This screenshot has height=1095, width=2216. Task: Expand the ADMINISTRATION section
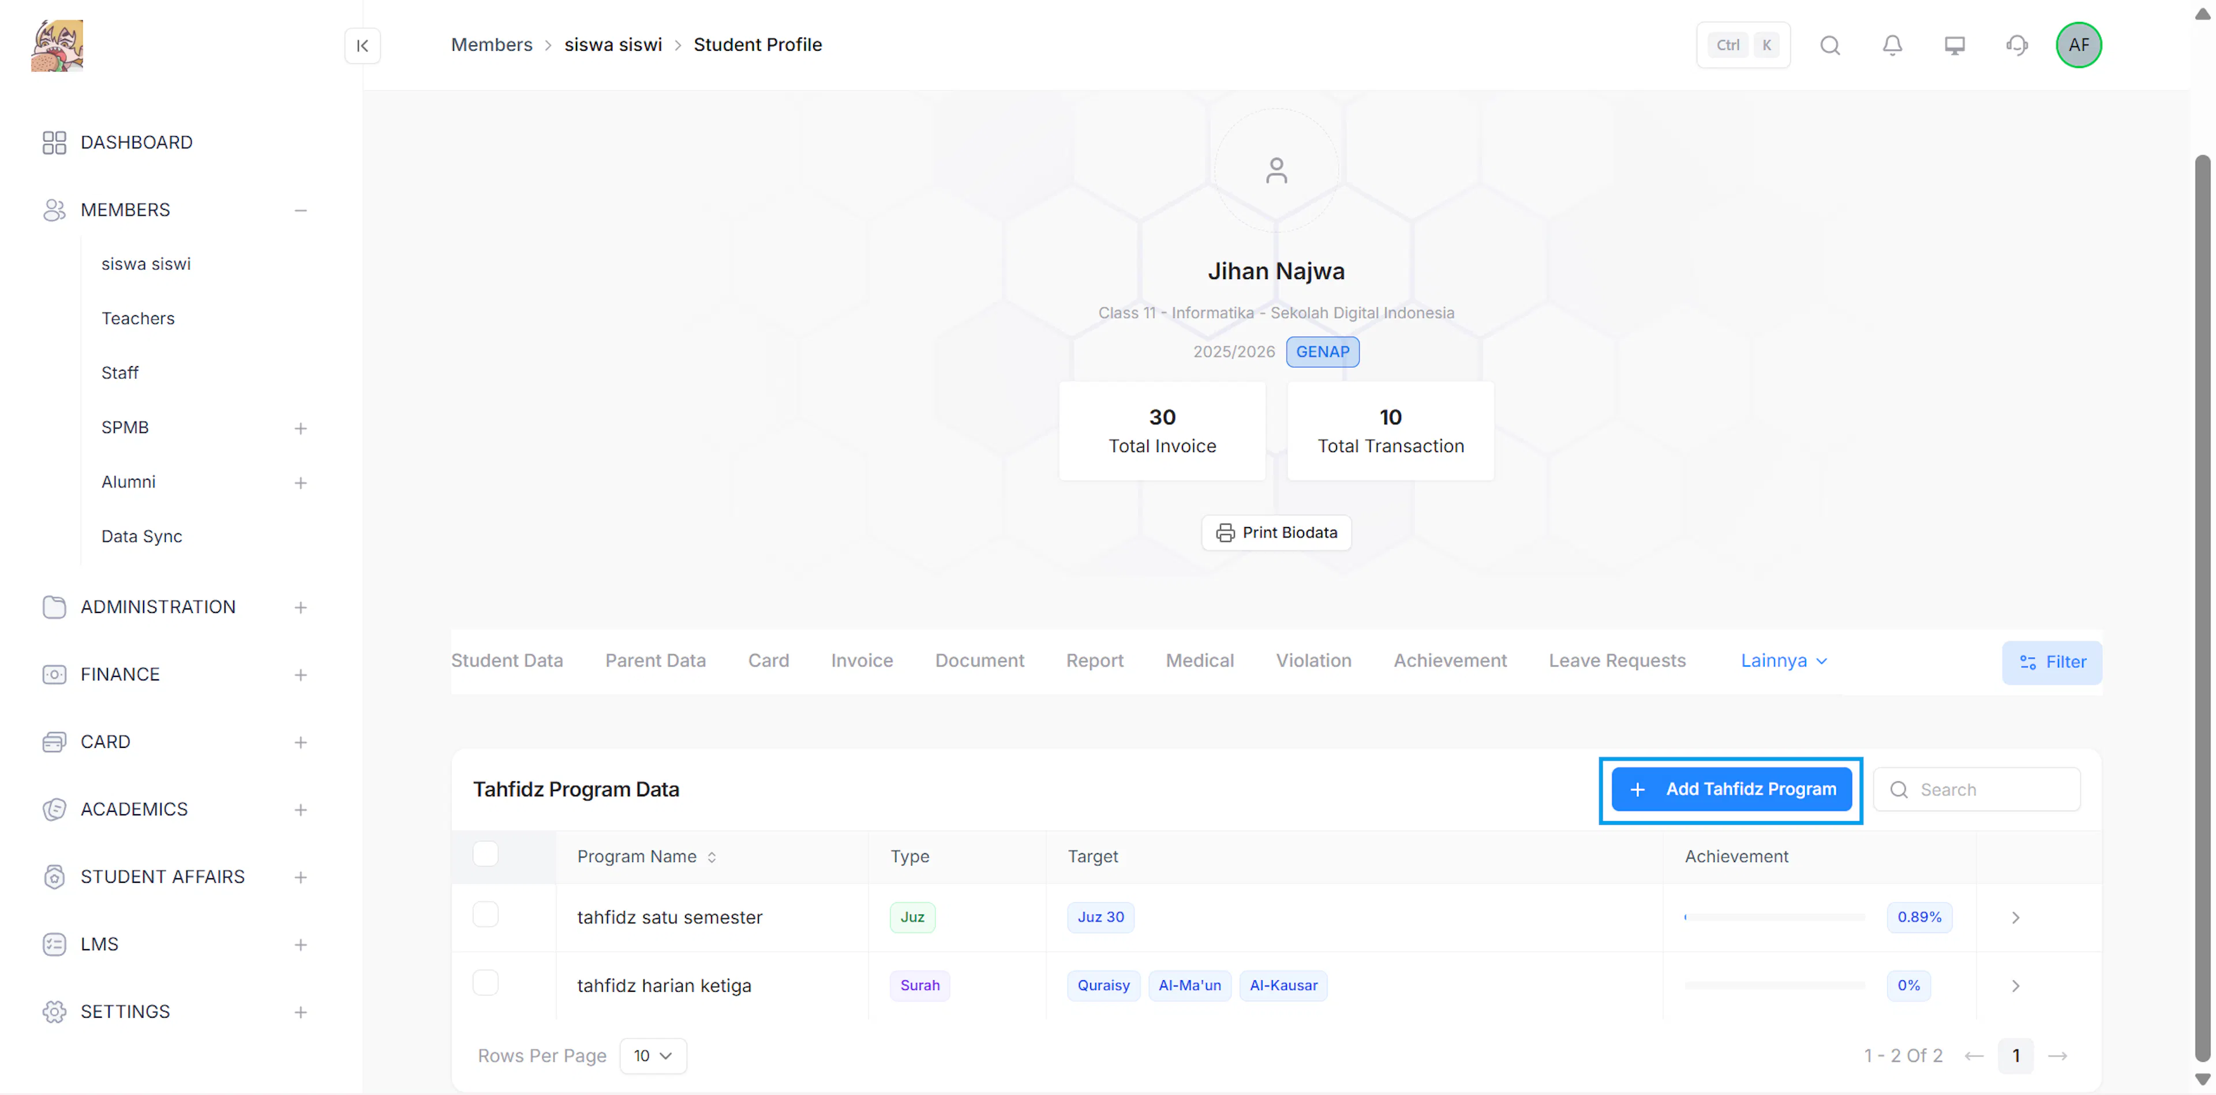point(300,608)
